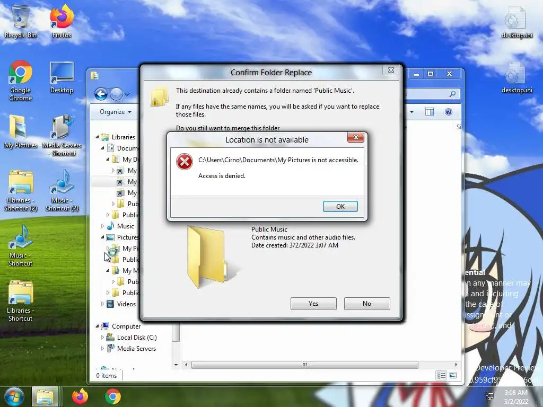Click the red error icon in dialog
The width and height of the screenshot is (543, 407).
click(185, 162)
